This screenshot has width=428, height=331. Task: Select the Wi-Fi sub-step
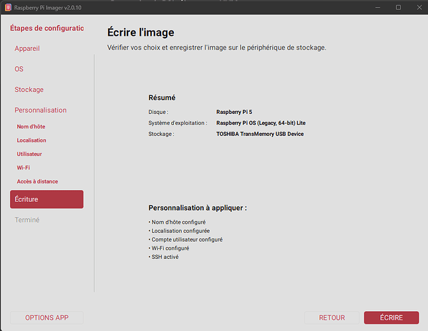(x=23, y=167)
